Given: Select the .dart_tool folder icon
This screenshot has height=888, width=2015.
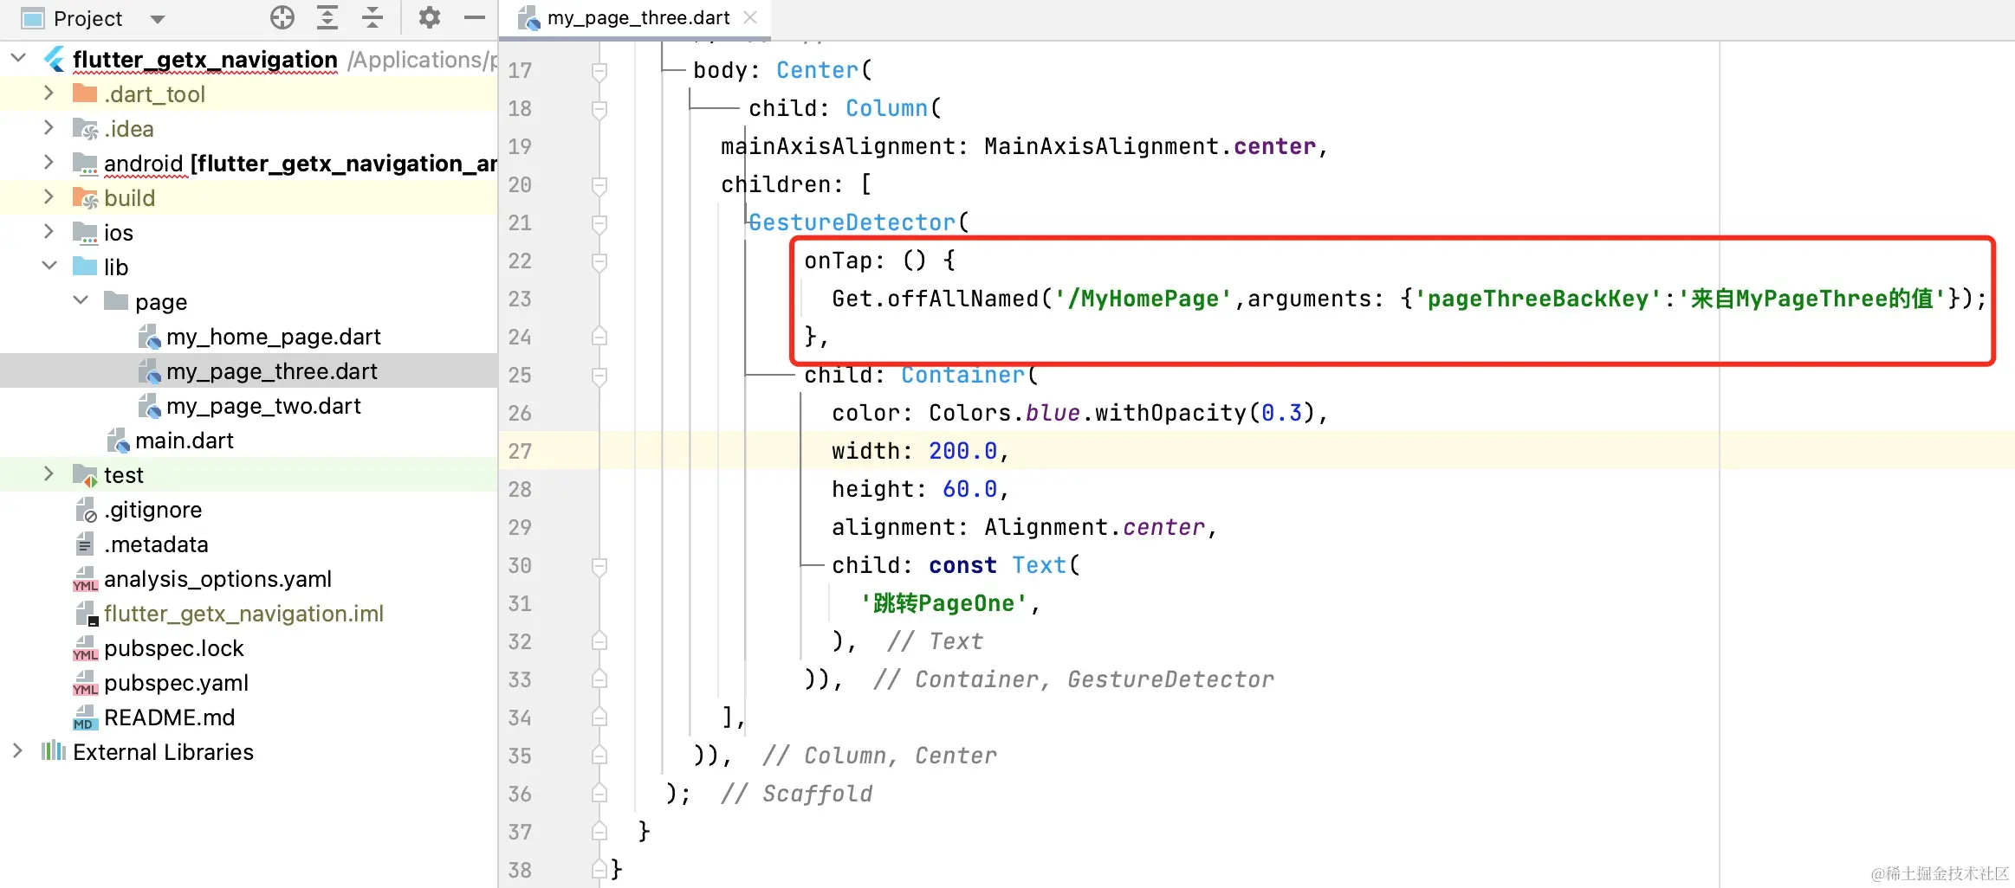Looking at the screenshot, I should click(85, 93).
